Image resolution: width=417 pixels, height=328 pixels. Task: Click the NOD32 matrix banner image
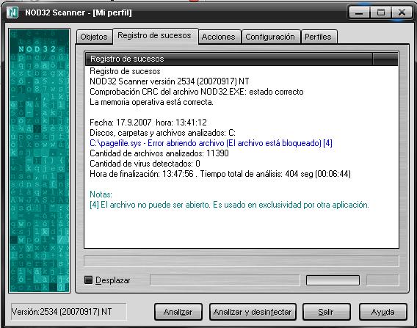(40, 161)
